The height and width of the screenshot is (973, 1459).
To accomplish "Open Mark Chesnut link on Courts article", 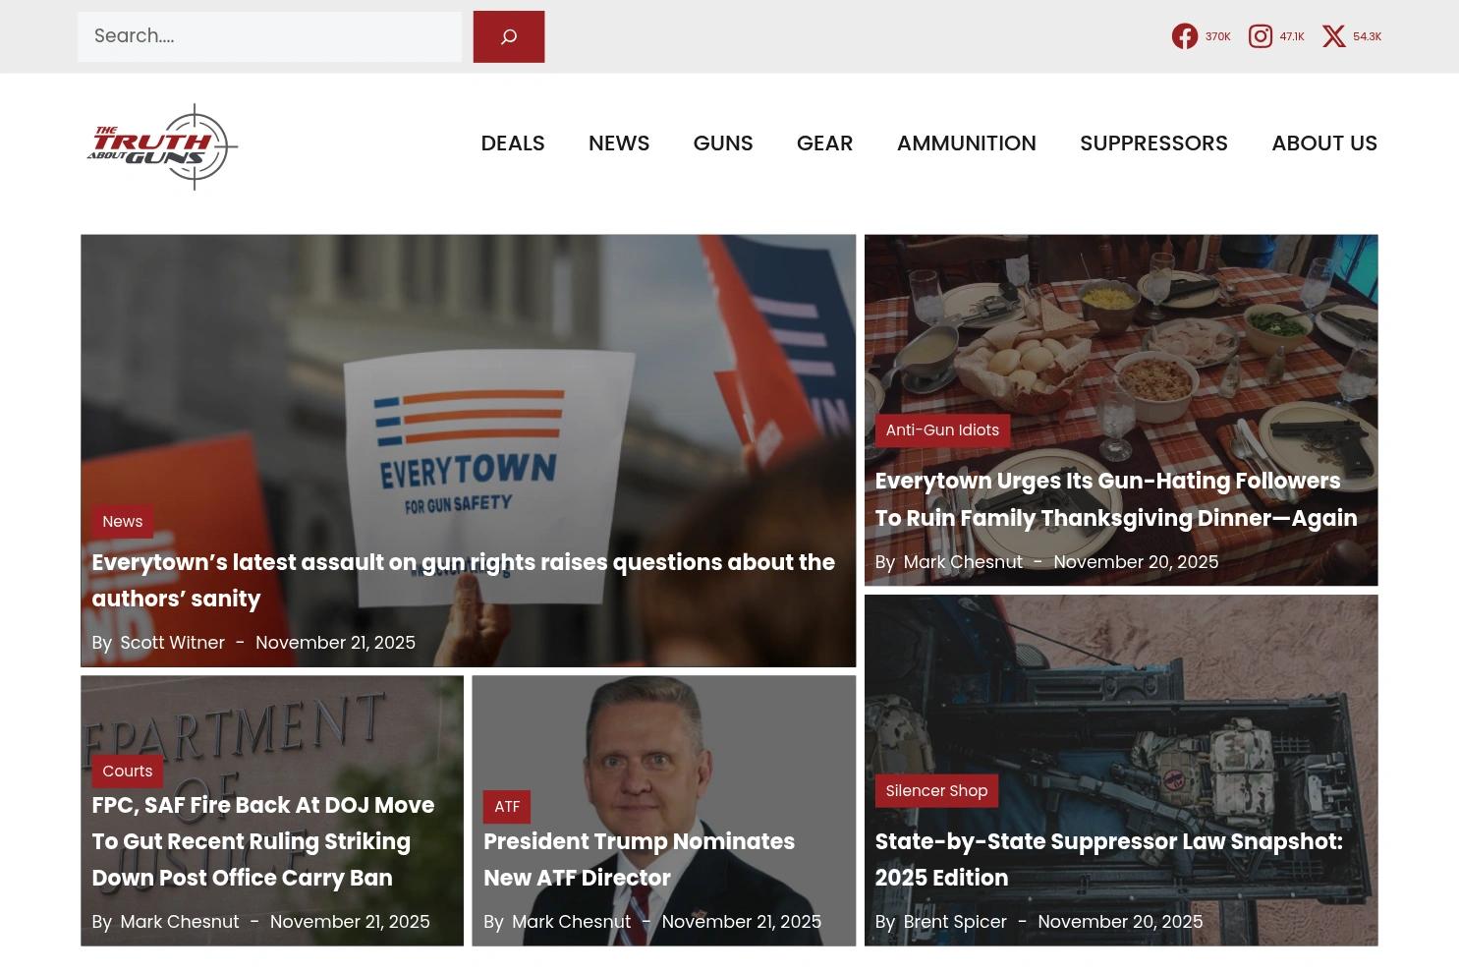I will (180, 922).
